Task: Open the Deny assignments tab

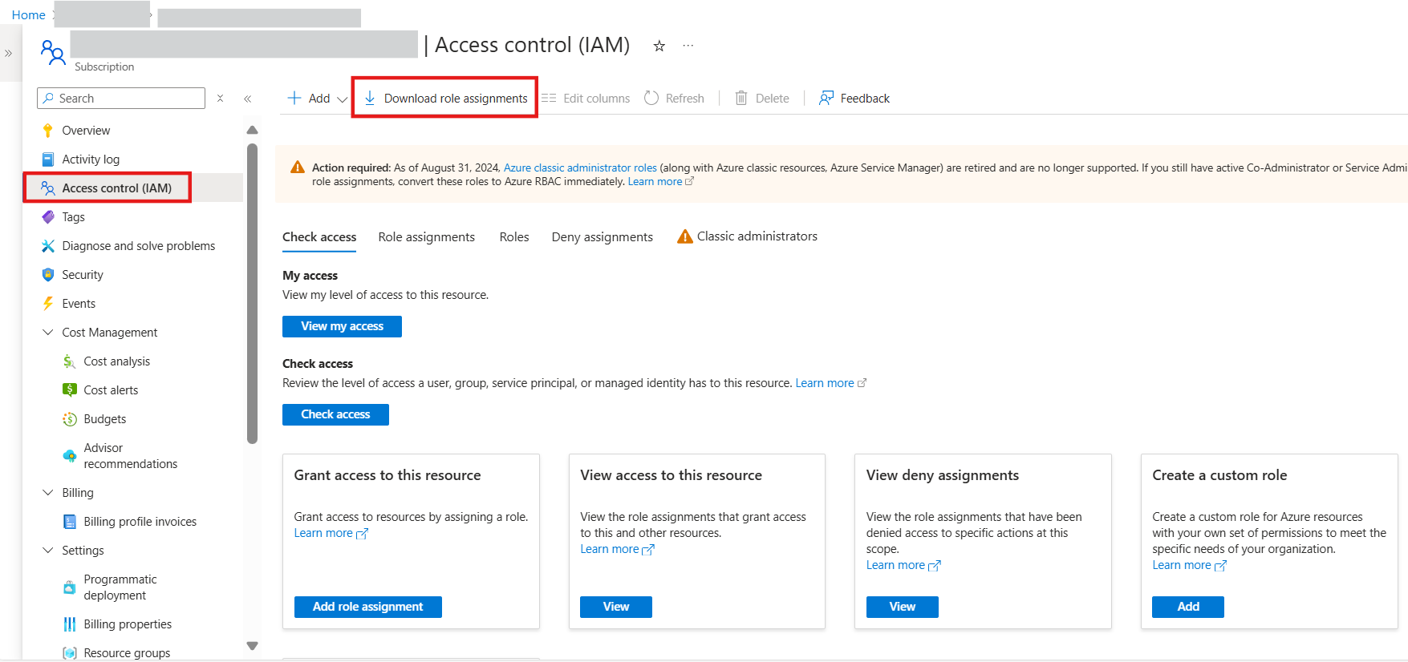Action: point(603,237)
